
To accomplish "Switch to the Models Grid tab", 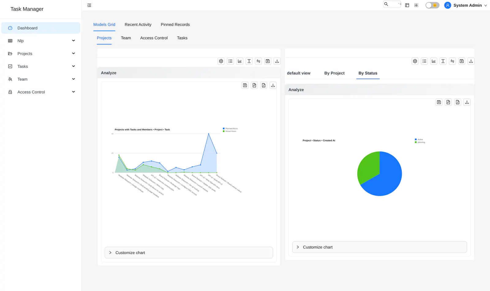I will pos(104,24).
